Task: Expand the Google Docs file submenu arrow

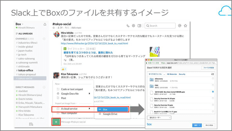Action: pyautogui.click(x=89, y=93)
